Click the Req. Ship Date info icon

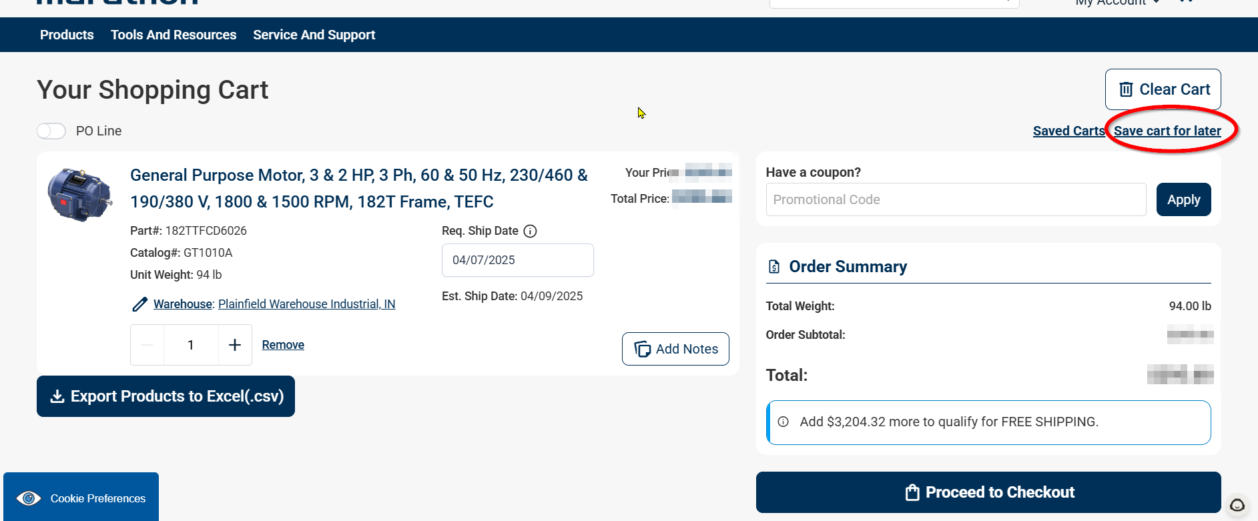coord(530,231)
